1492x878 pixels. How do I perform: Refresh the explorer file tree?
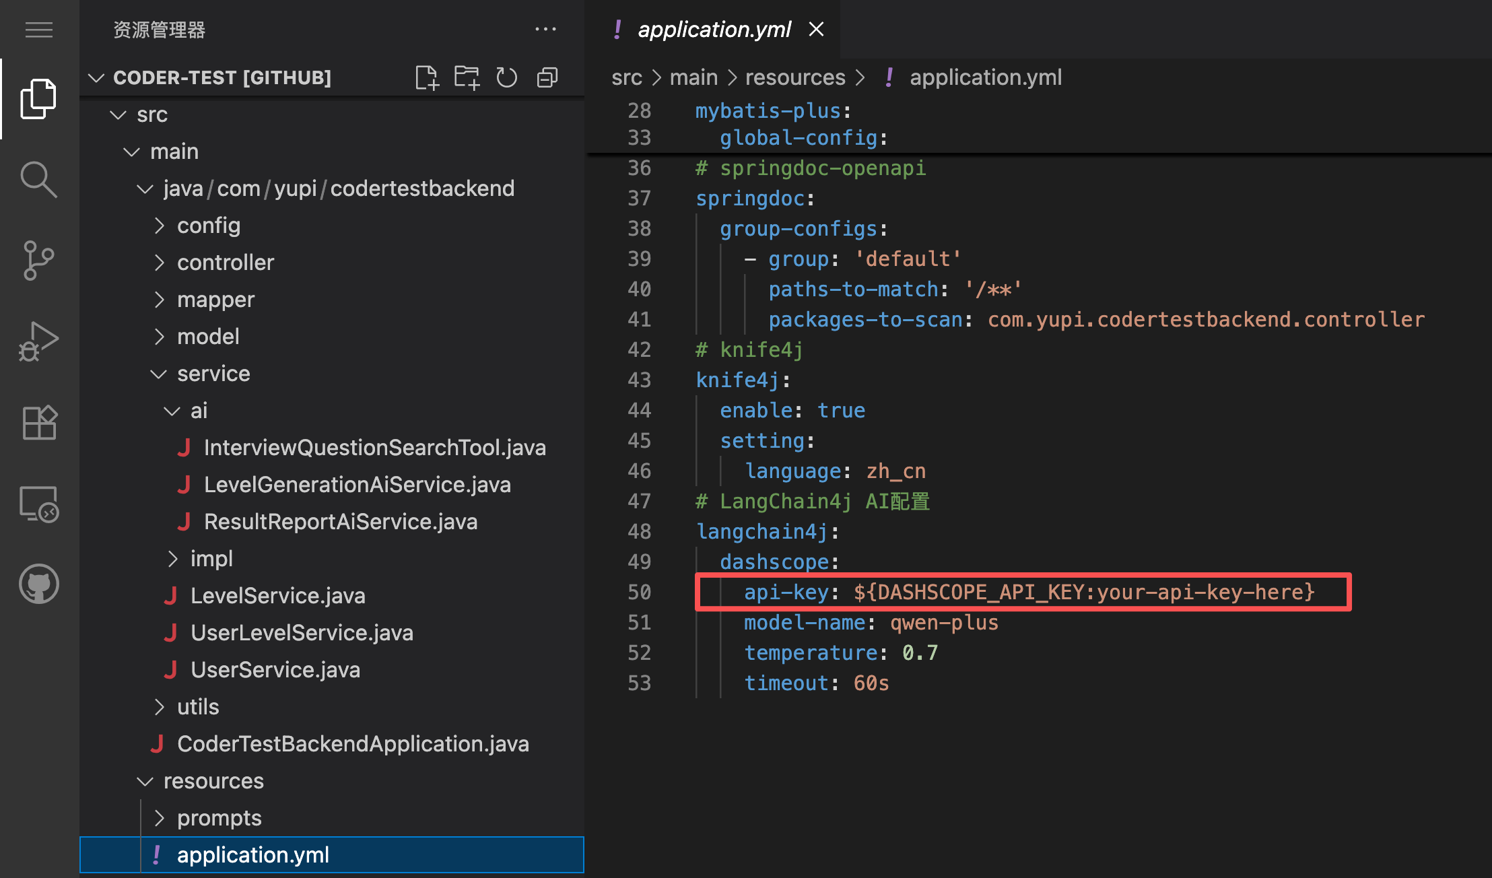506,77
